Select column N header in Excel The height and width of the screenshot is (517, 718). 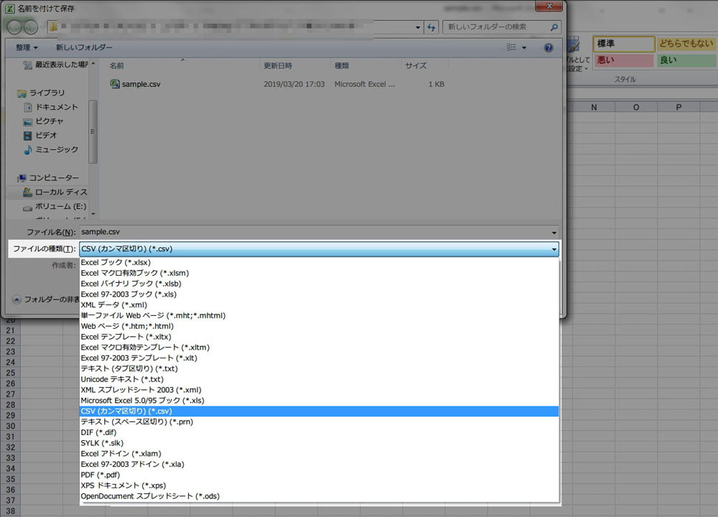point(594,107)
